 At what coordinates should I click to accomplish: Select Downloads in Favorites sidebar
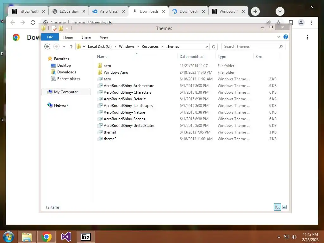click(x=66, y=72)
